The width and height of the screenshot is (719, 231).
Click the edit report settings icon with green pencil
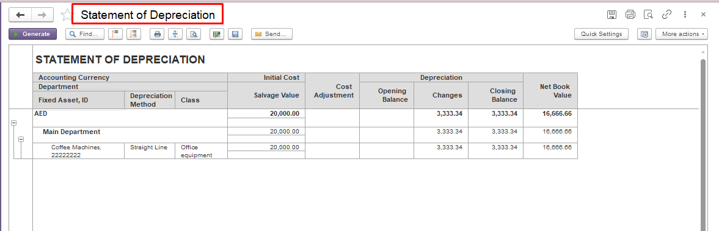pos(217,34)
